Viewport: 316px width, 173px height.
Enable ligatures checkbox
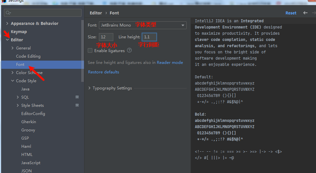pyautogui.click(x=90, y=50)
